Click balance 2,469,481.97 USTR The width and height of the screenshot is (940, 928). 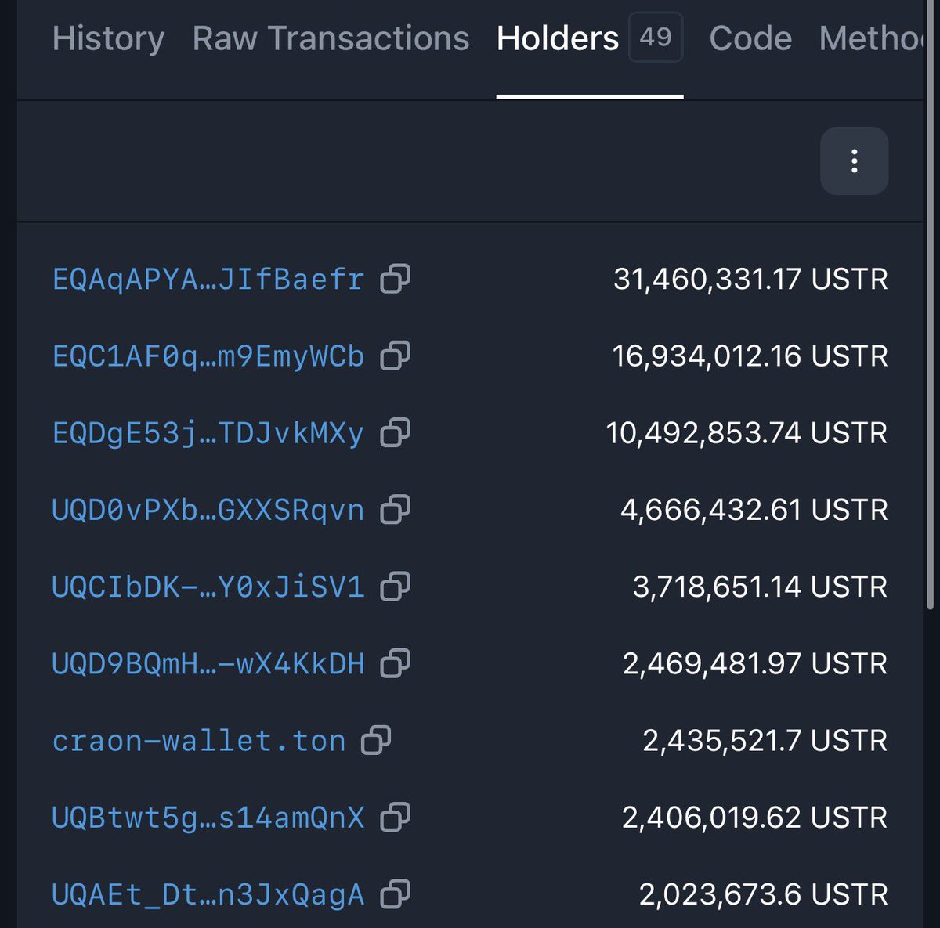click(755, 663)
